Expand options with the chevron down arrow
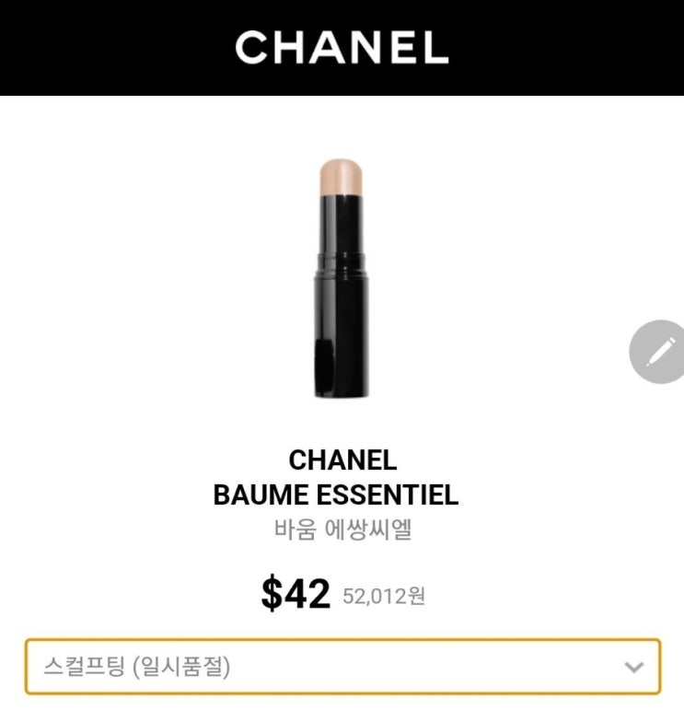This screenshot has width=684, height=710. tap(633, 667)
